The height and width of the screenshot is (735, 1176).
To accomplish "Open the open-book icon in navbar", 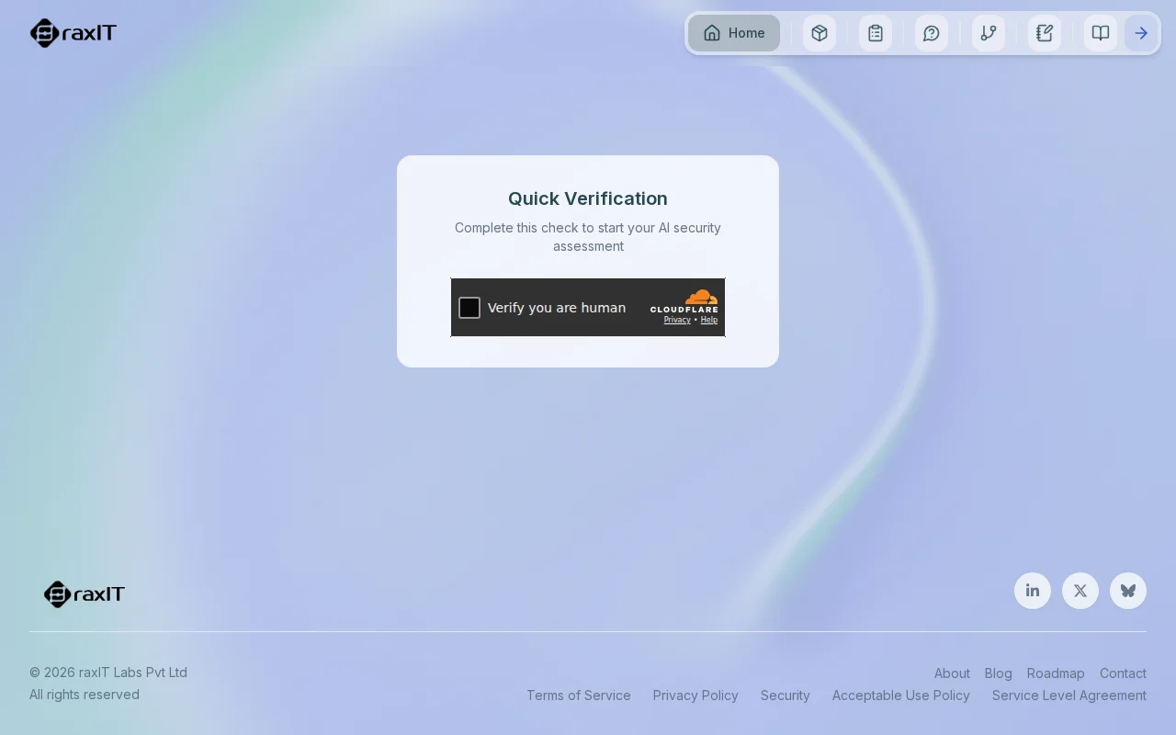I will pyautogui.click(x=1101, y=33).
